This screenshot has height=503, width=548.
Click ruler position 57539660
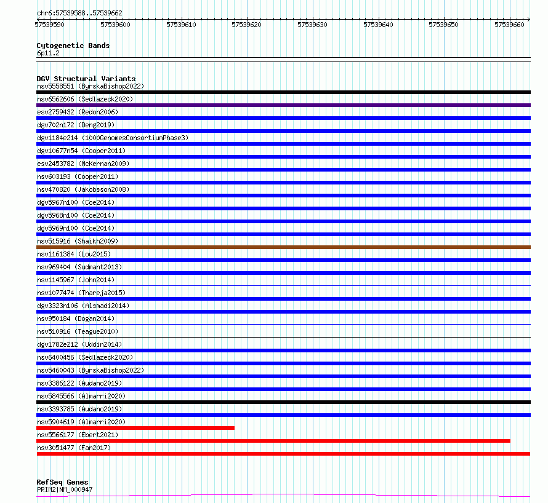[x=510, y=25]
